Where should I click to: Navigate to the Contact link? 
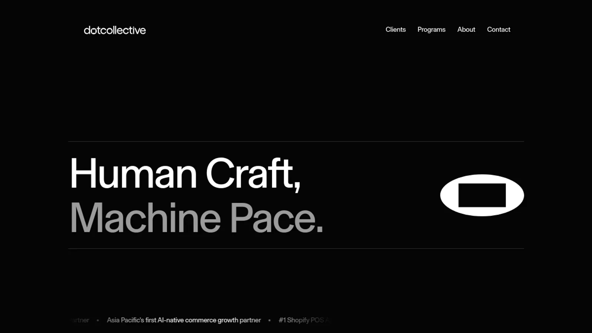pyautogui.click(x=498, y=30)
